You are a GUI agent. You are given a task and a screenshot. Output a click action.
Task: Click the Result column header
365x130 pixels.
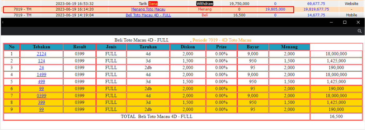coord(80,47)
